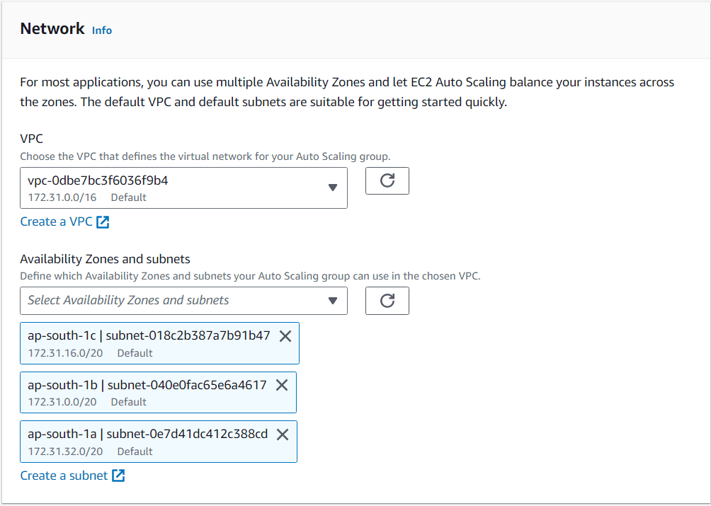This screenshot has width=711, height=506.
Task: Click the dropdown arrow icon in the VPC selector
Action: click(332, 187)
